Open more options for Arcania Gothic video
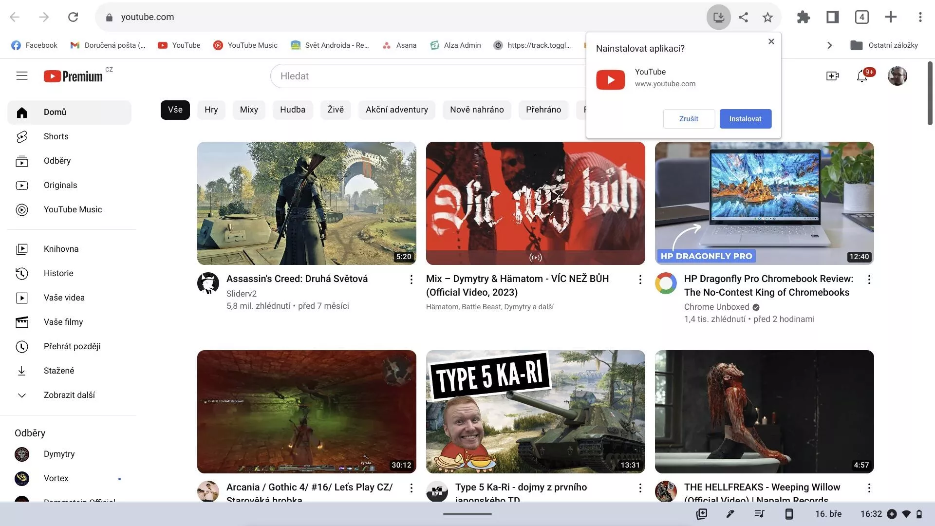Viewport: 935px width, 526px height. pyautogui.click(x=411, y=488)
